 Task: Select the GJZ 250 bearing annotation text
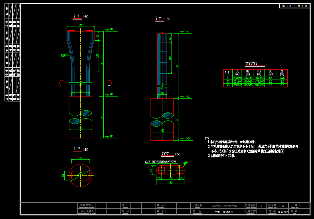161,162
